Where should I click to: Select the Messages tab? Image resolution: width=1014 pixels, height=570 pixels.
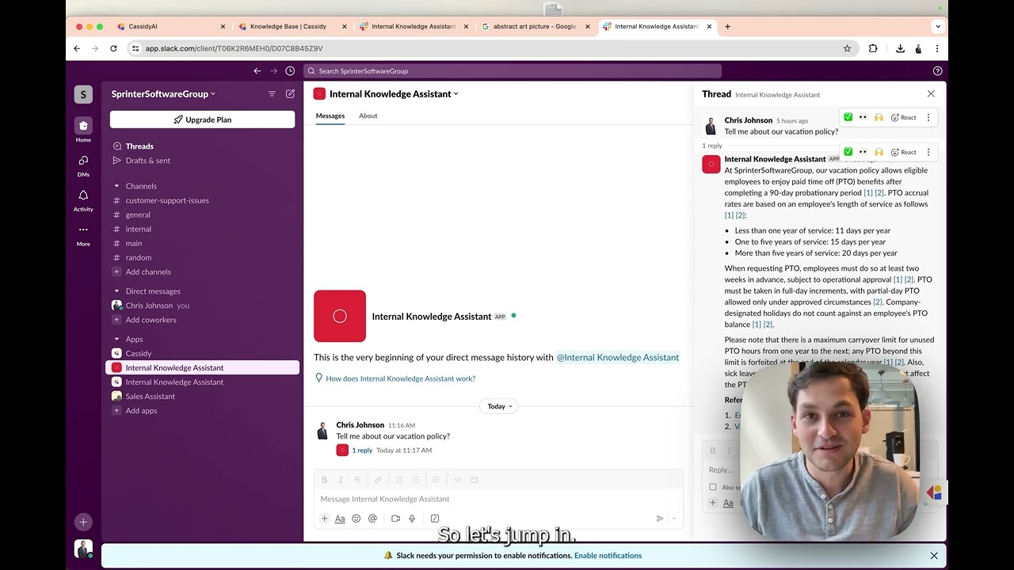coord(330,116)
